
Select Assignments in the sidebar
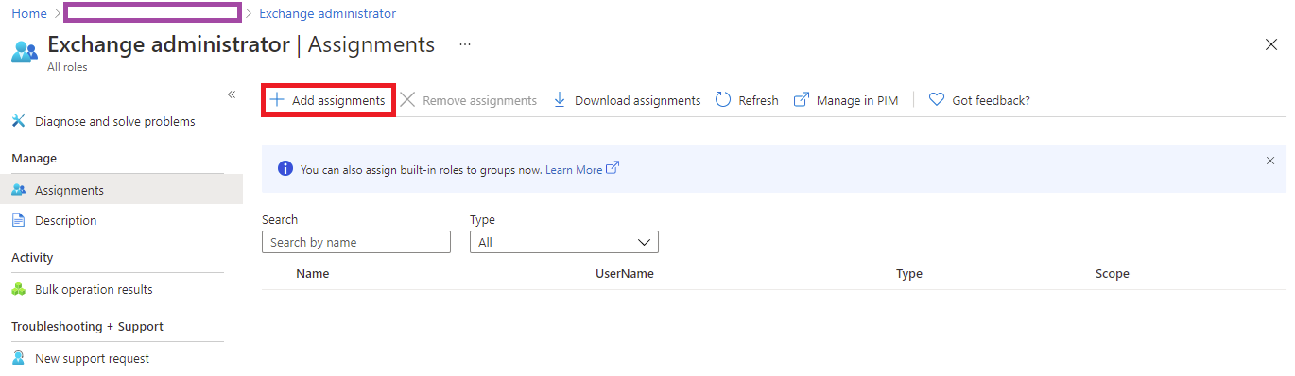coord(121,190)
